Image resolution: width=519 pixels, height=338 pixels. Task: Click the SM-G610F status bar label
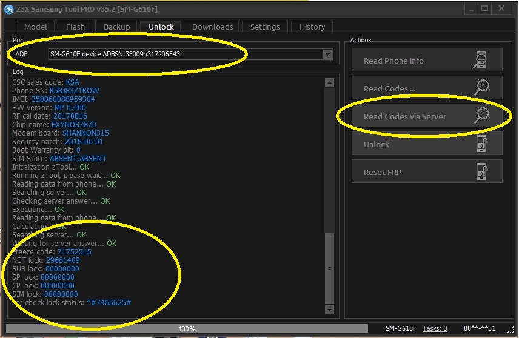401,328
